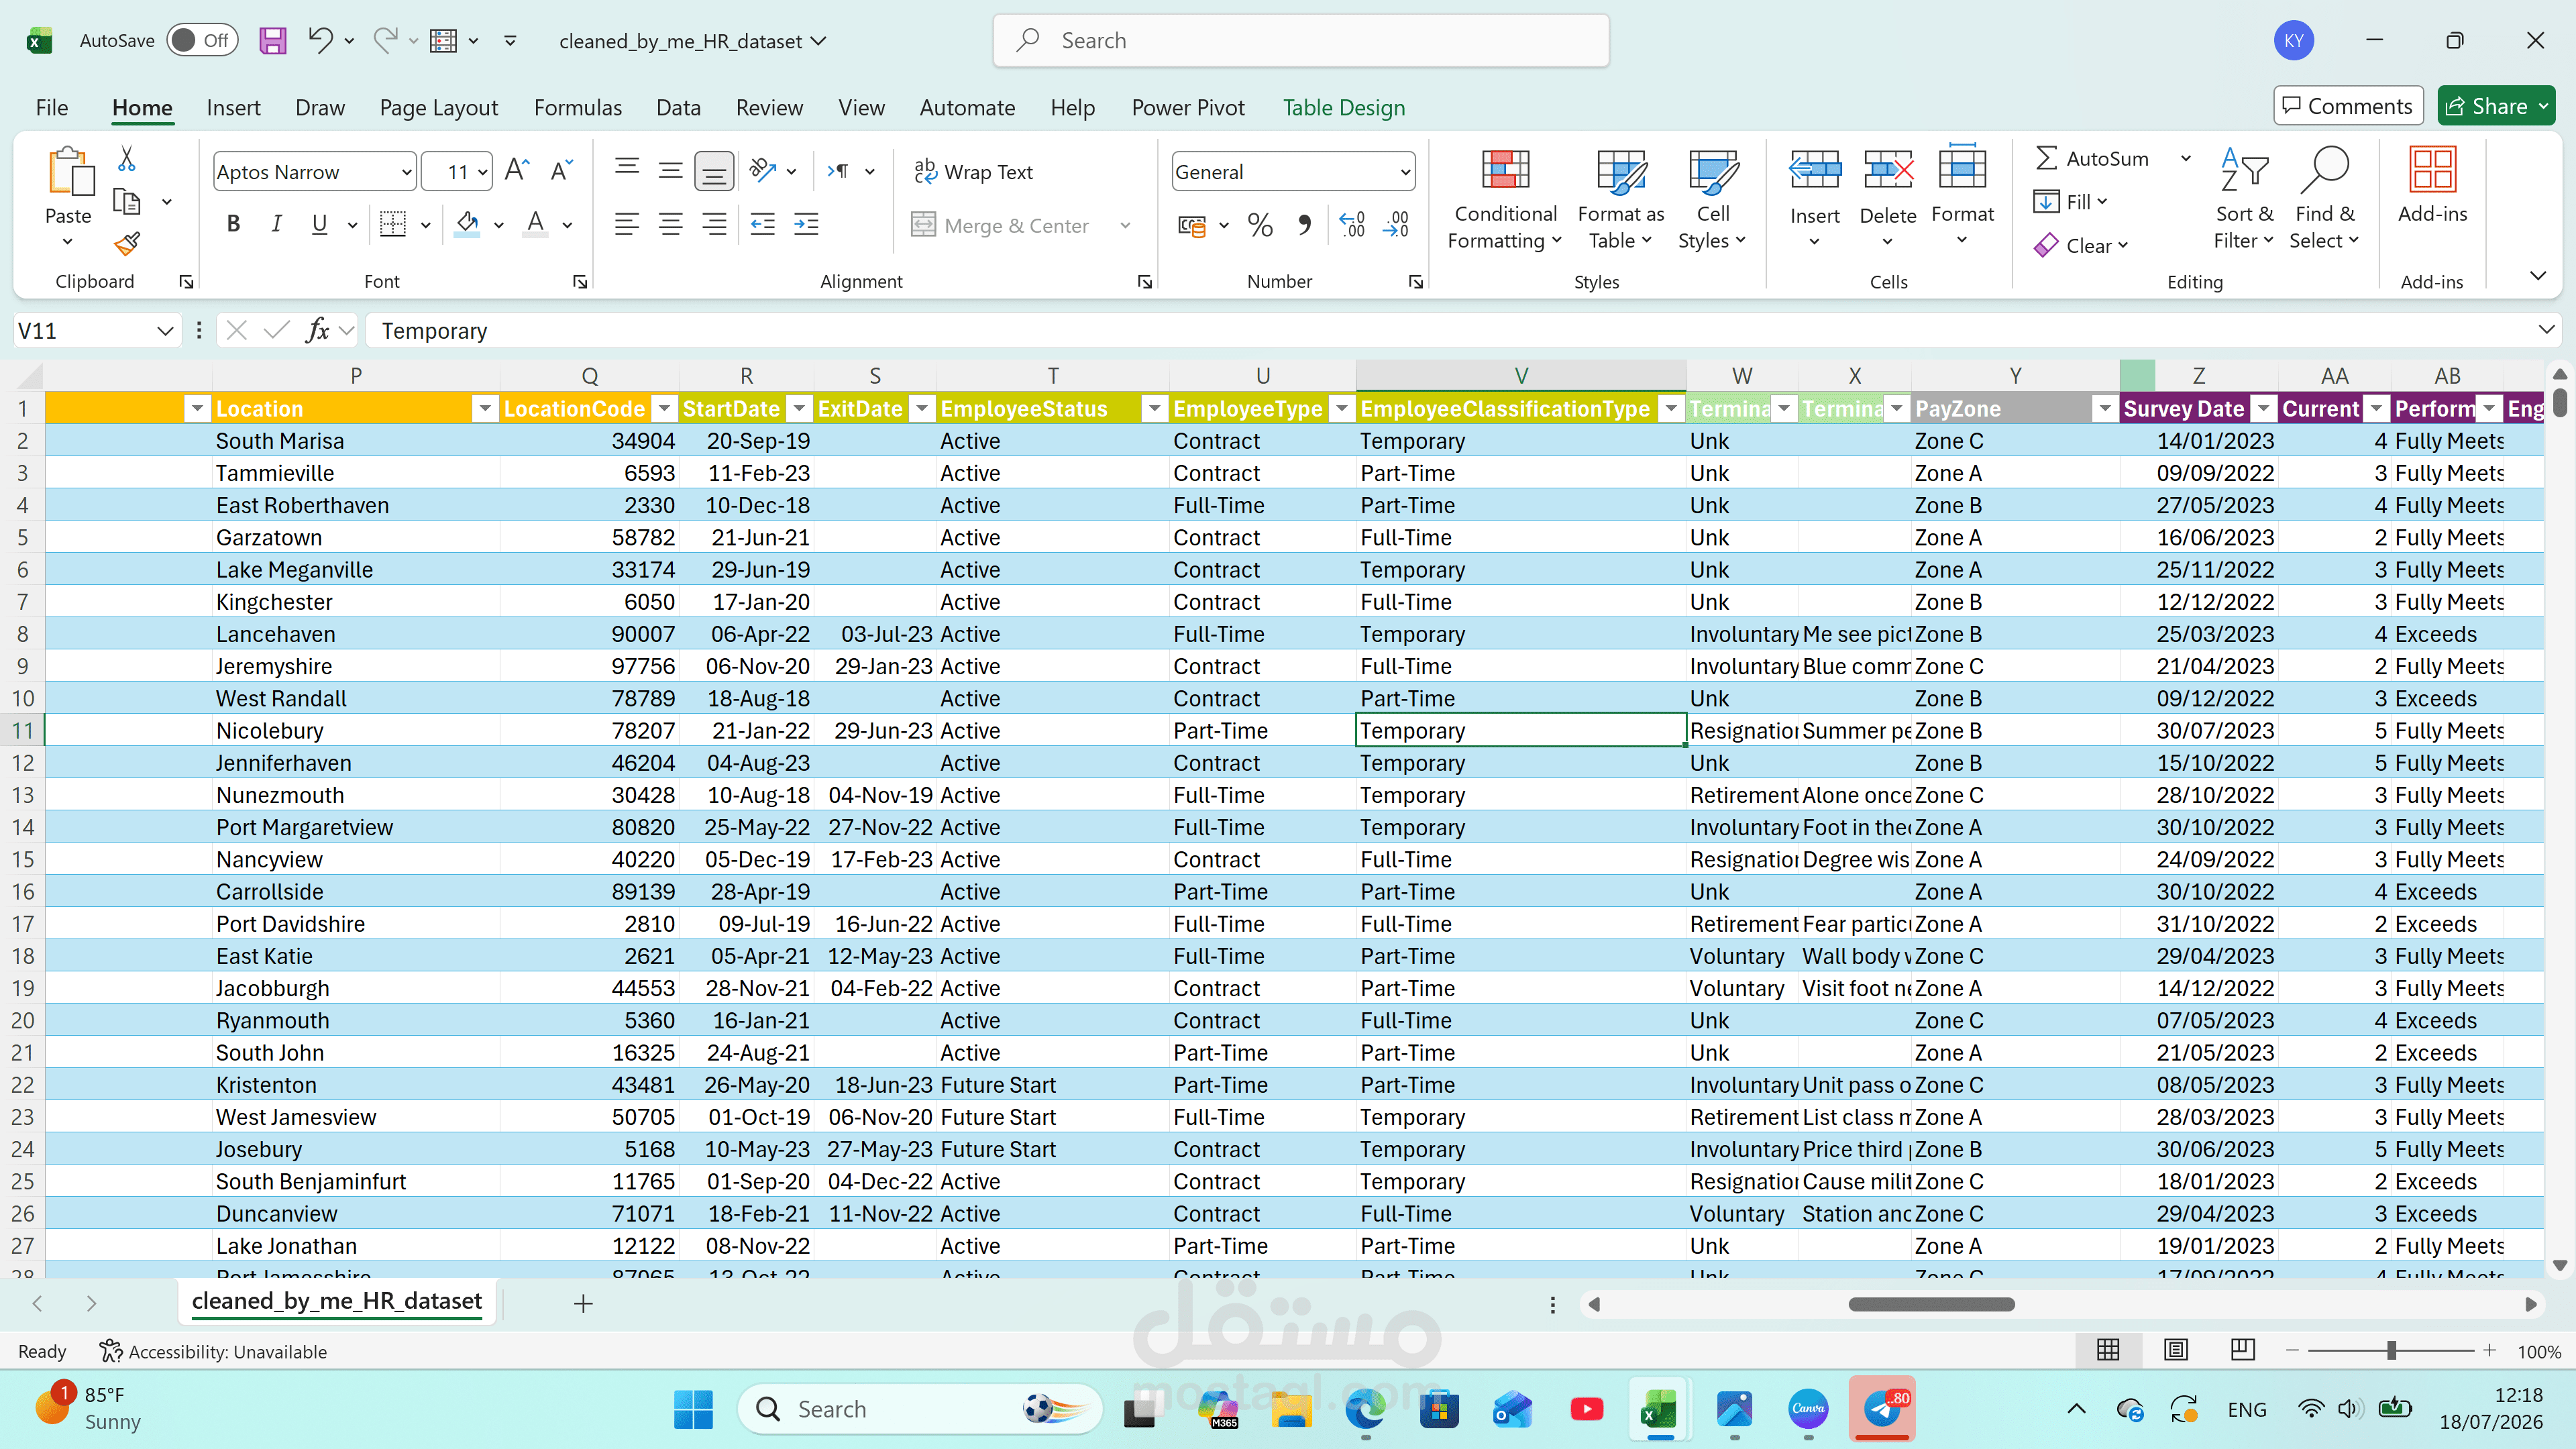Click the Font Color swatch
The image size is (2576, 1449).
pos(536,224)
